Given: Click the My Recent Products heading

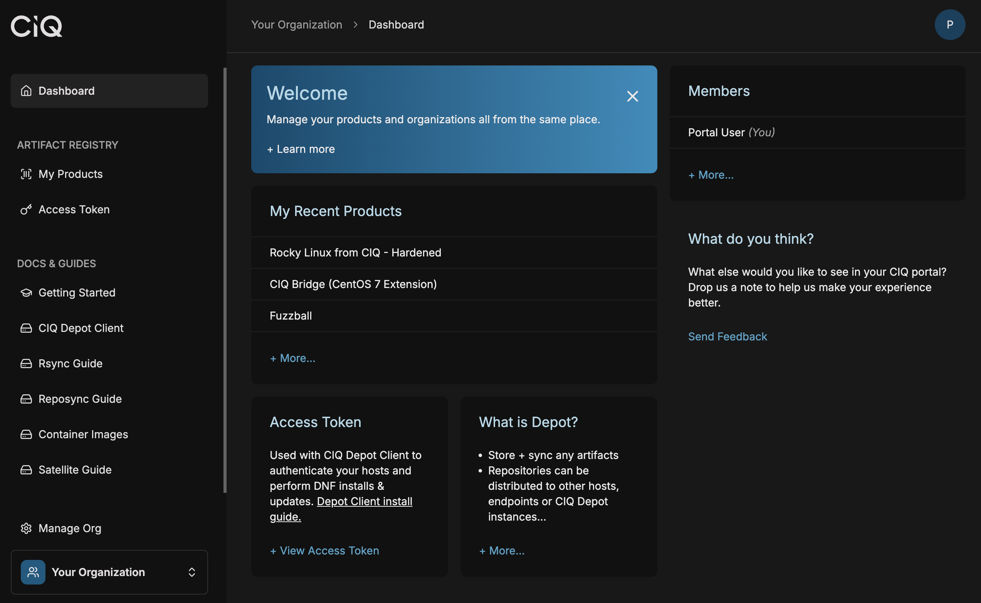Looking at the screenshot, I should tap(336, 211).
